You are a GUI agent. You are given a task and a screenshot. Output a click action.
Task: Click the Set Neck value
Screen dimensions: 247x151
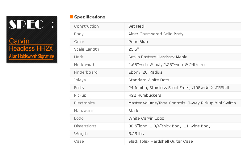pyautogui.click(x=137, y=26)
